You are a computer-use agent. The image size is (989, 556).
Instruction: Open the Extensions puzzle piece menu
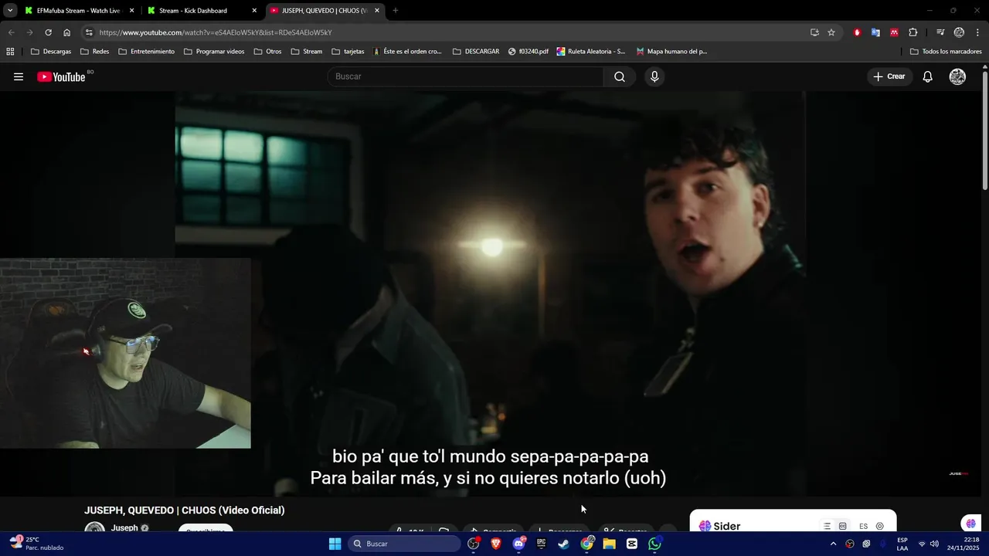[913, 32]
